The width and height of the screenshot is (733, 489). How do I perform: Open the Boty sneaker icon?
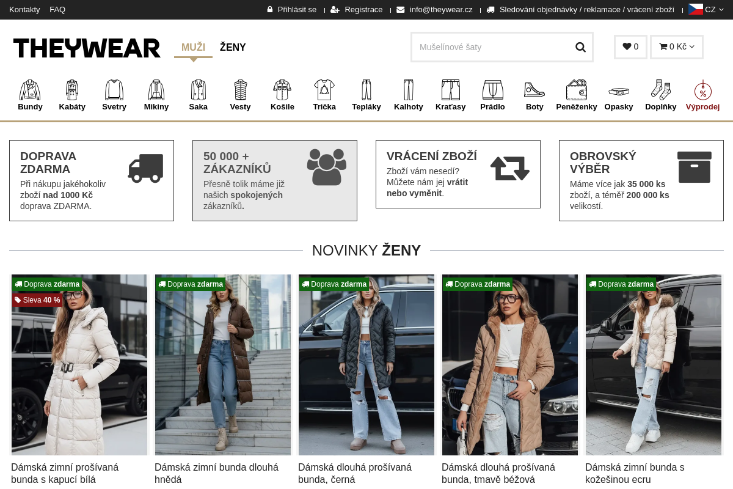click(x=534, y=90)
